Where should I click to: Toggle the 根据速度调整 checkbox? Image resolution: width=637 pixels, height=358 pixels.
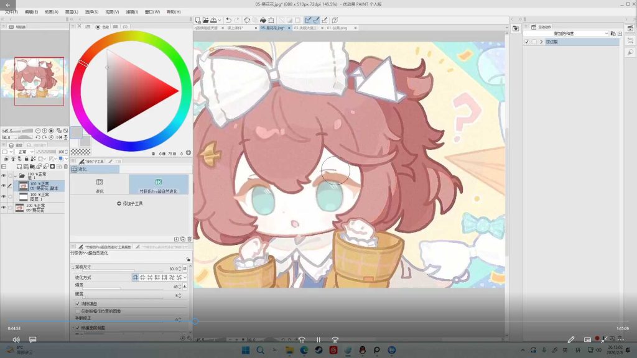tap(78, 328)
